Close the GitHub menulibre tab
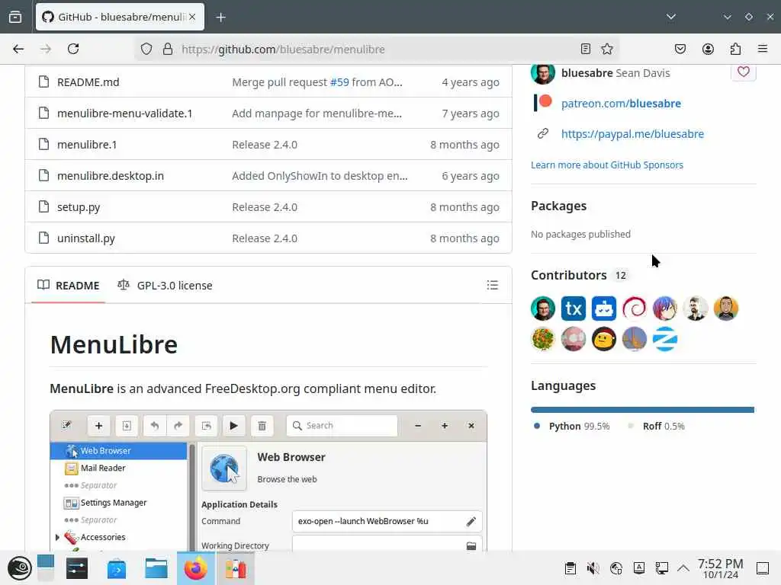This screenshot has height=585, width=781. [x=192, y=17]
